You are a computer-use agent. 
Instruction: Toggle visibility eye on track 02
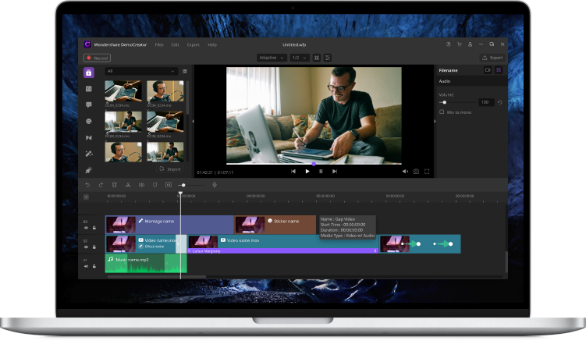(x=87, y=247)
